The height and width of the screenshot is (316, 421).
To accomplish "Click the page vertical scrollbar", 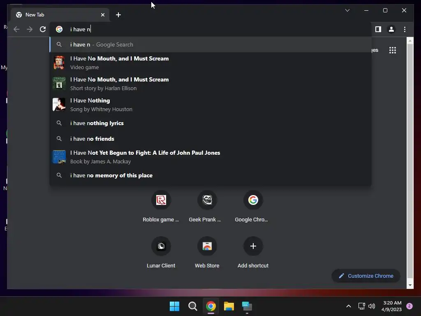I will click(410, 161).
